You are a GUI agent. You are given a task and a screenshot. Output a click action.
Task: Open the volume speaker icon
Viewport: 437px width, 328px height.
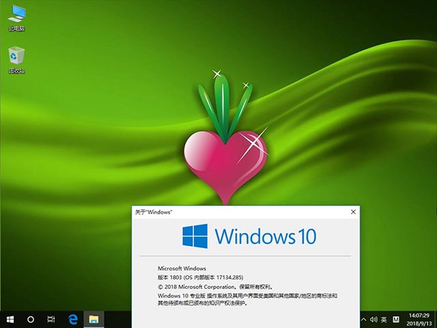click(373, 319)
